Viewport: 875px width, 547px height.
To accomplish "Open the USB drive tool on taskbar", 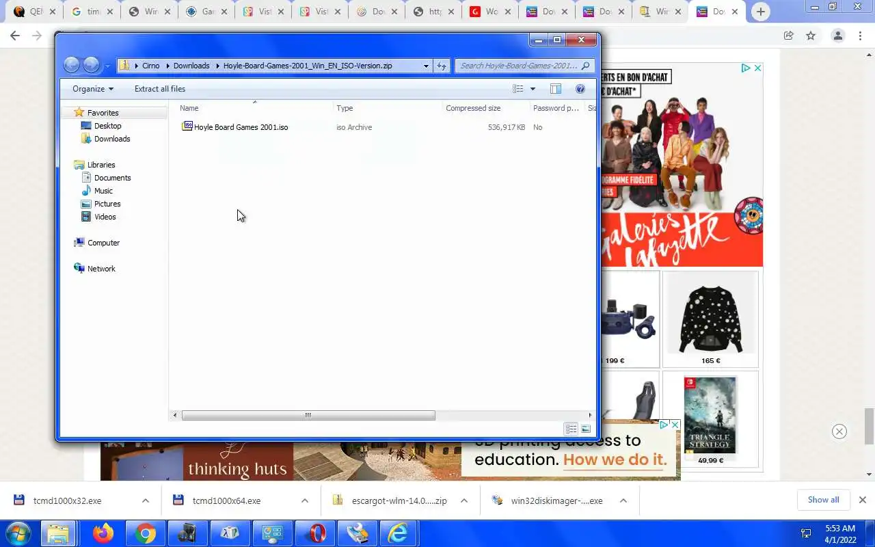I will (357, 533).
